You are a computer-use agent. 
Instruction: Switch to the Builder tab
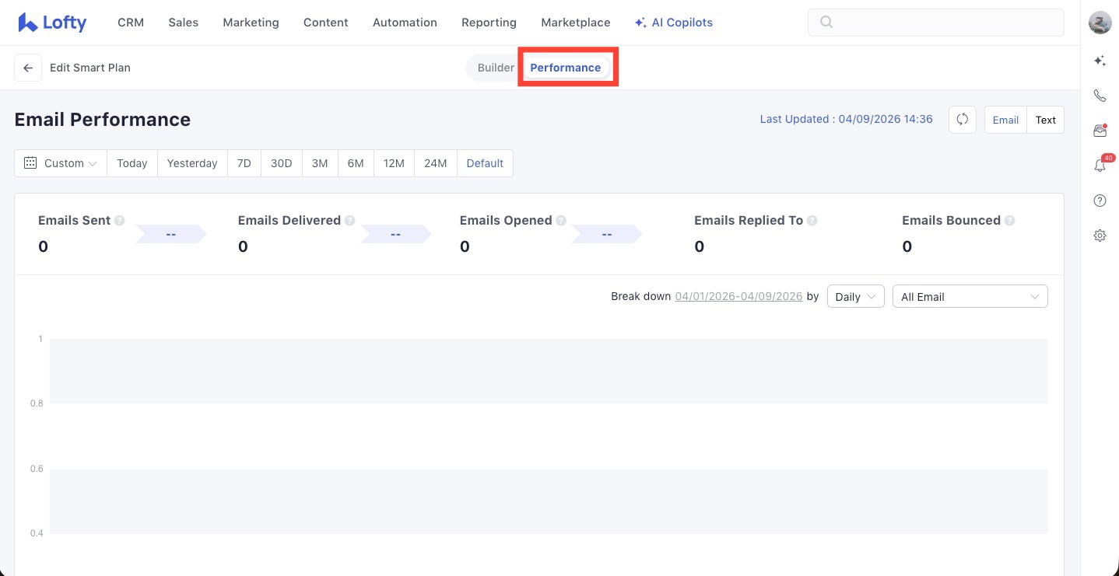point(496,68)
